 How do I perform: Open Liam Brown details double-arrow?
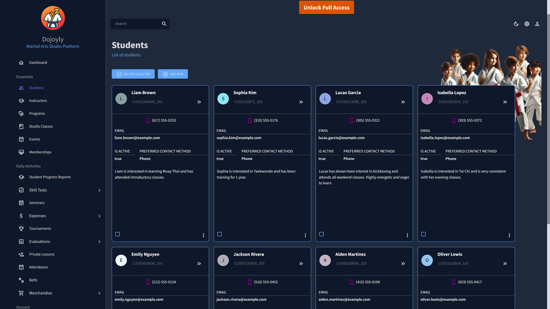(x=199, y=102)
